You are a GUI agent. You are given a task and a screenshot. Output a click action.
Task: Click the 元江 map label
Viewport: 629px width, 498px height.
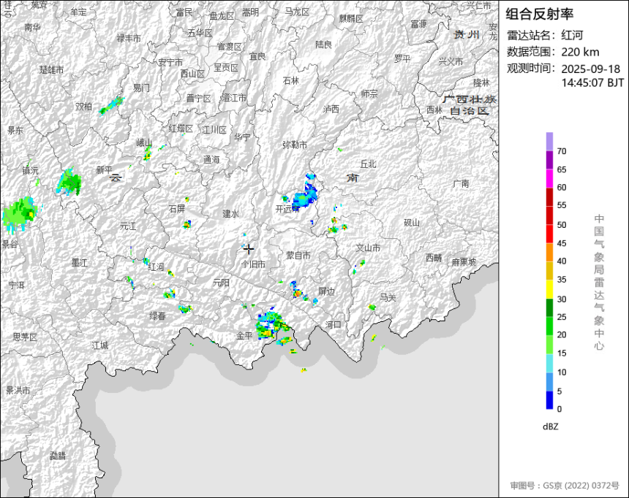[x=128, y=226]
